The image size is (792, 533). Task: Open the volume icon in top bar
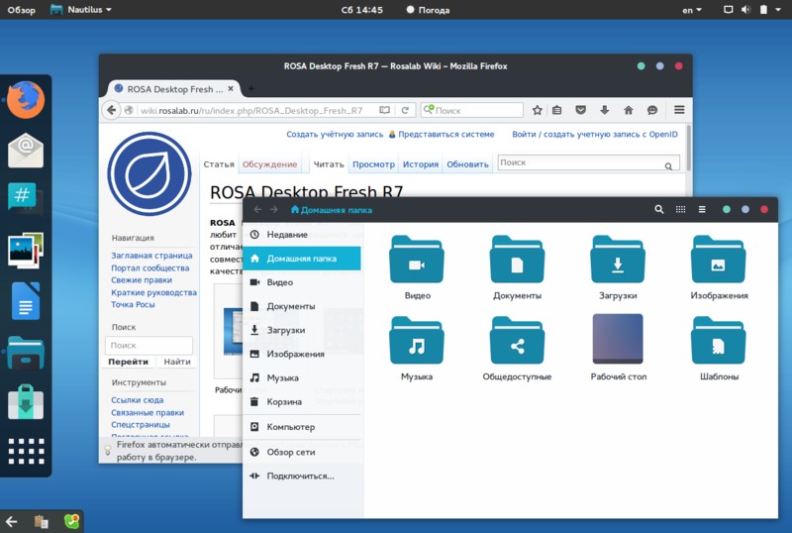tap(745, 10)
